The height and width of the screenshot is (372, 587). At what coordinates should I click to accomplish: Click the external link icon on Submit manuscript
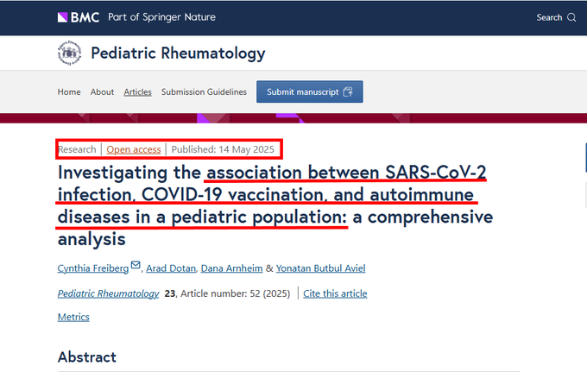click(x=348, y=91)
